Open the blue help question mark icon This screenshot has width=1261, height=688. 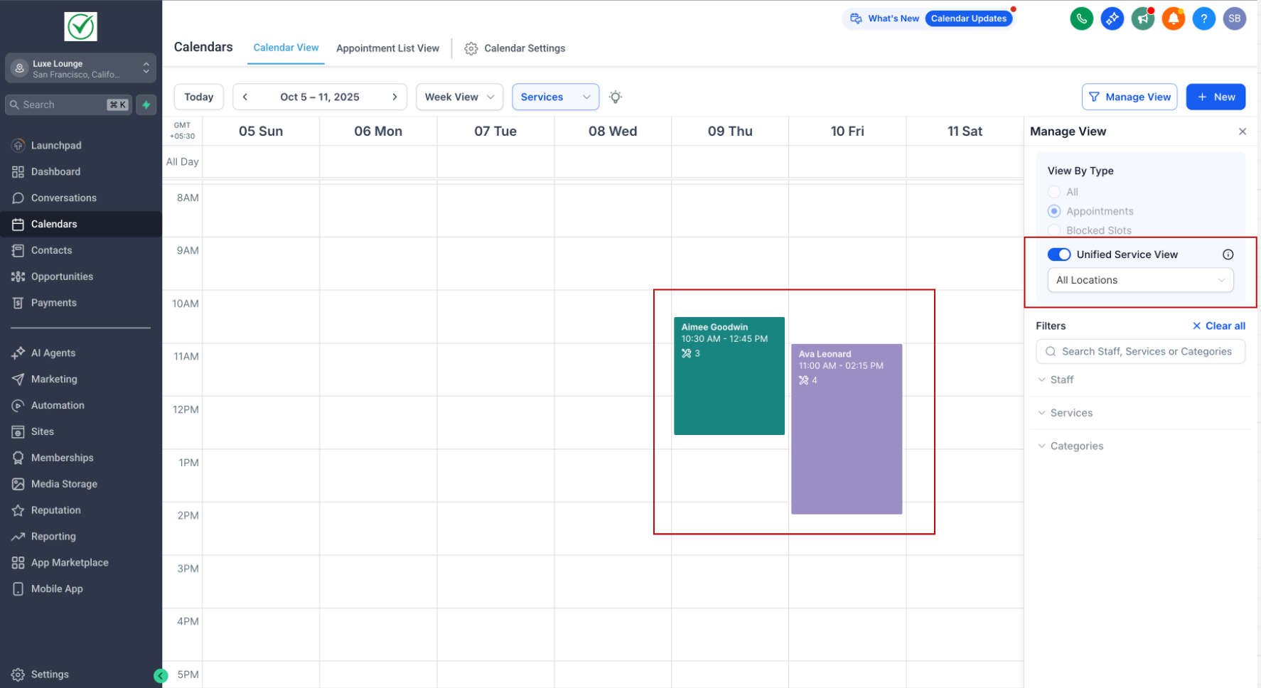tap(1203, 18)
